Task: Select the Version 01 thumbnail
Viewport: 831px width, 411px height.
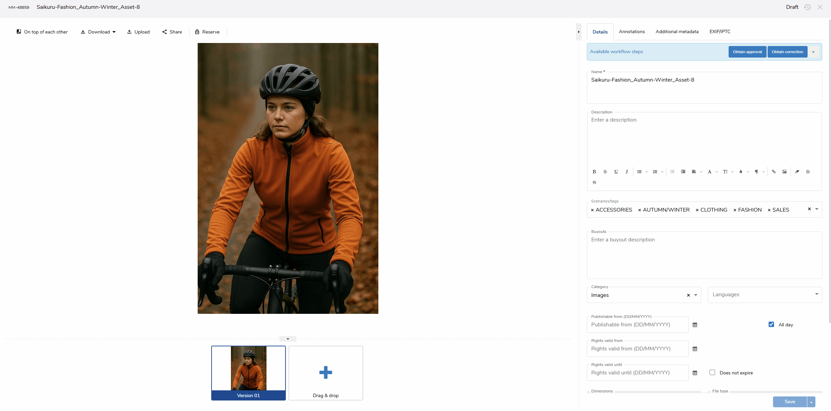Action: point(248,372)
